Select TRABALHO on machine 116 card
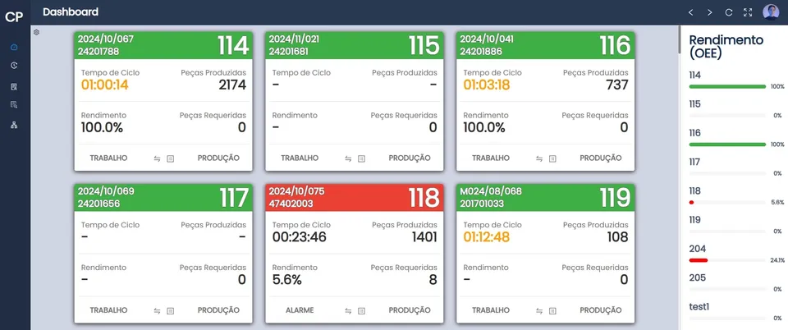The width and height of the screenshot is (788, 330). click(x=491, y=158)
